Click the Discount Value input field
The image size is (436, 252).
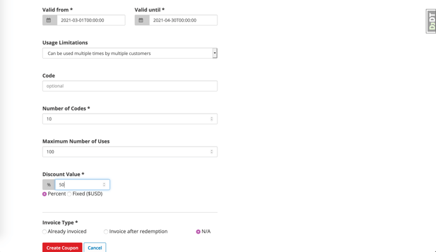click(82, 184)
